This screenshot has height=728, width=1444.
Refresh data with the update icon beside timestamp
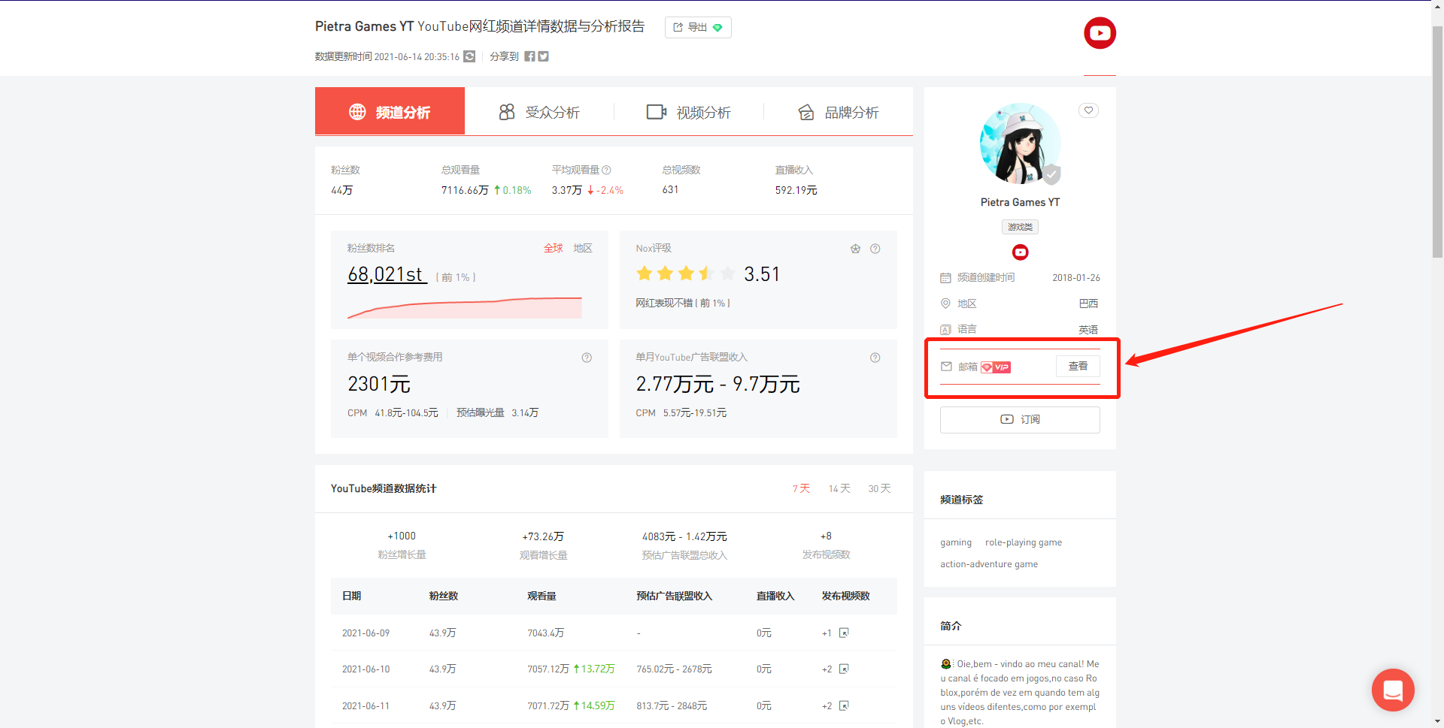click(x=469, y=56)
